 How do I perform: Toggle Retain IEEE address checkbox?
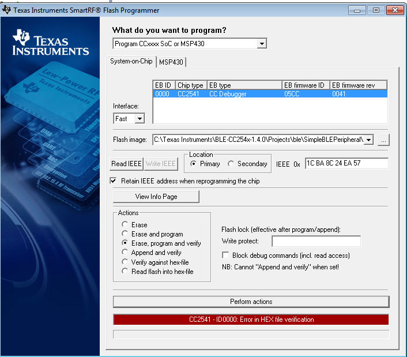point(113,181)
